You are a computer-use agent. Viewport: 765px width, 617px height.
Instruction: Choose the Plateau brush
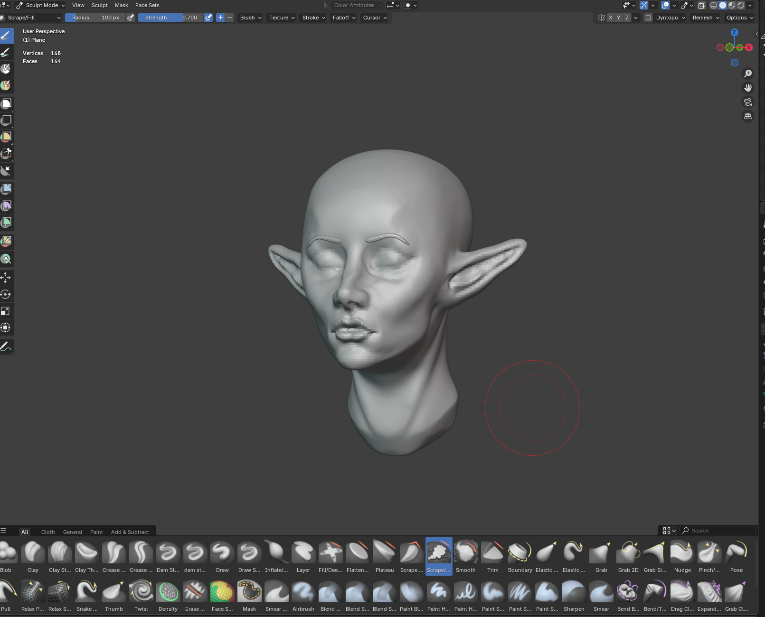(x=385, y=556)
